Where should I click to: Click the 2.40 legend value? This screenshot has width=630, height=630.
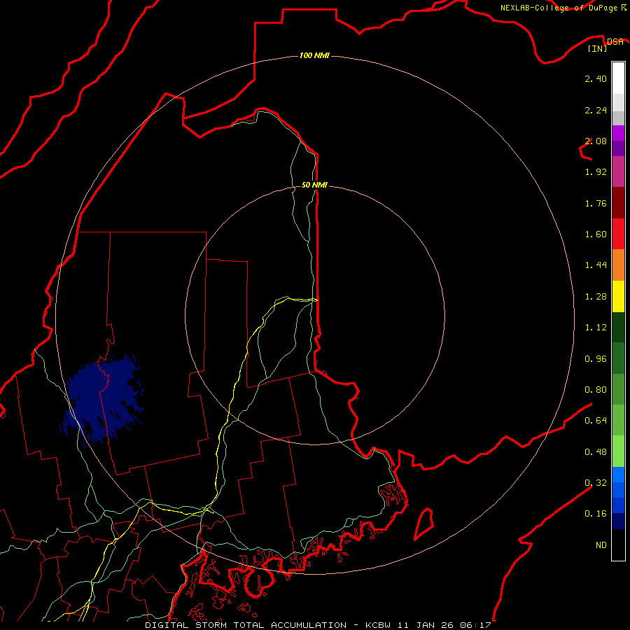pyautogui.click(x=596, y=78)
